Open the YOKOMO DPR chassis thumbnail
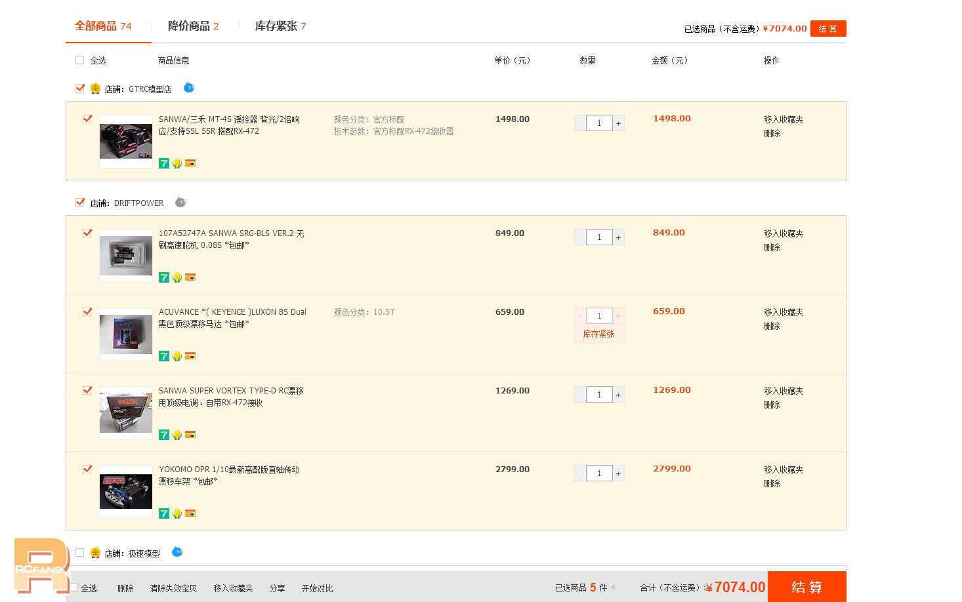This screenshot has width=962, height=602. point(126,491)
